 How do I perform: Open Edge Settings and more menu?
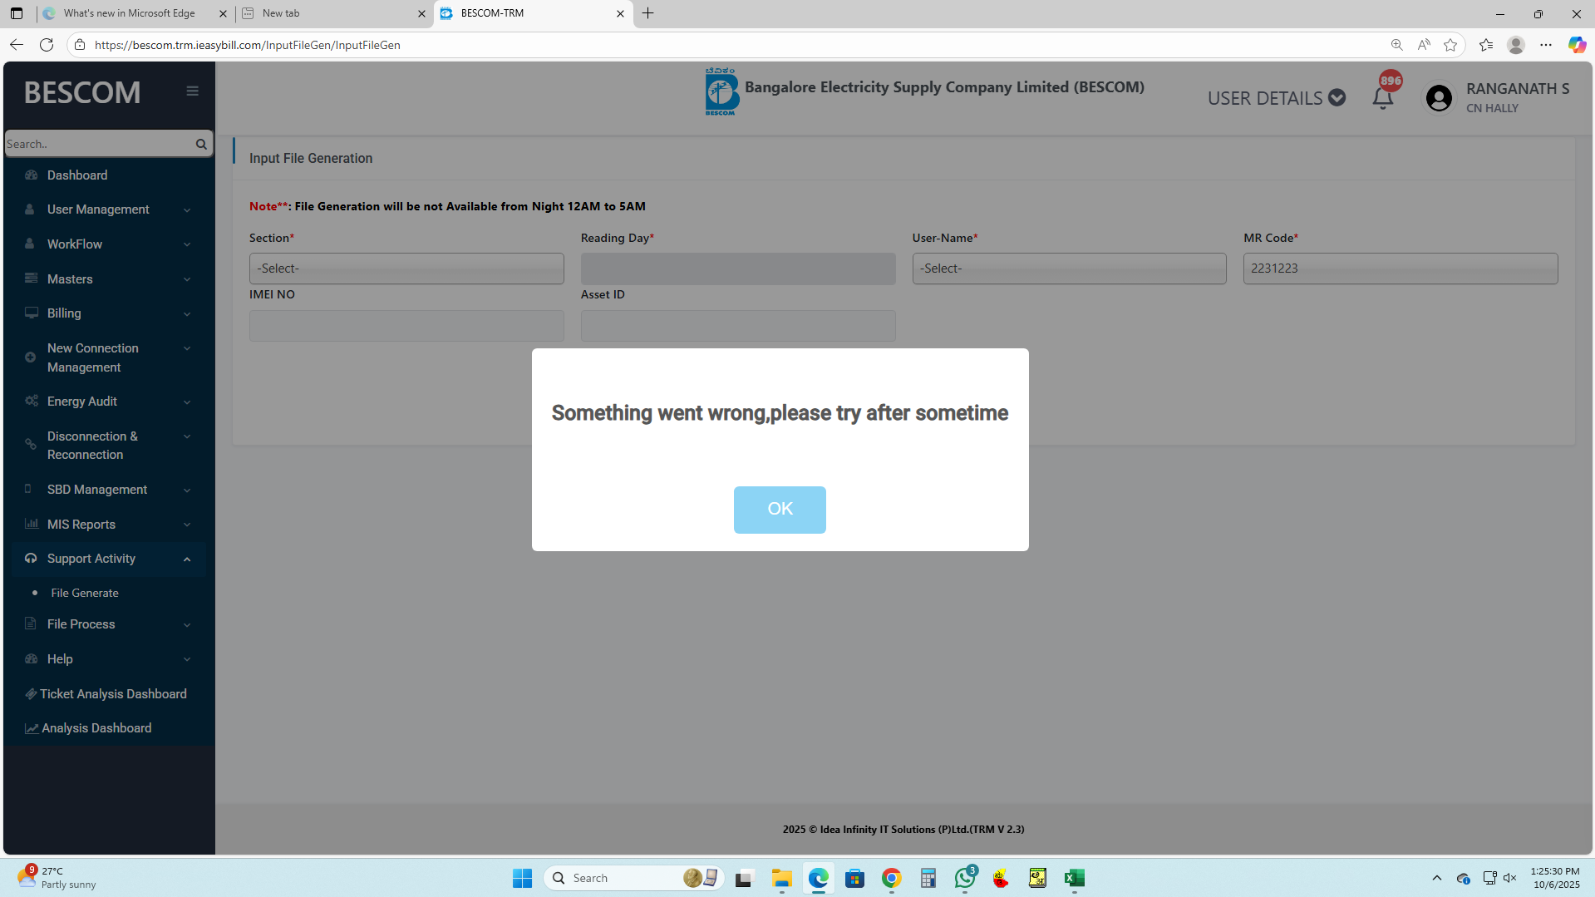coord(1546,45)
